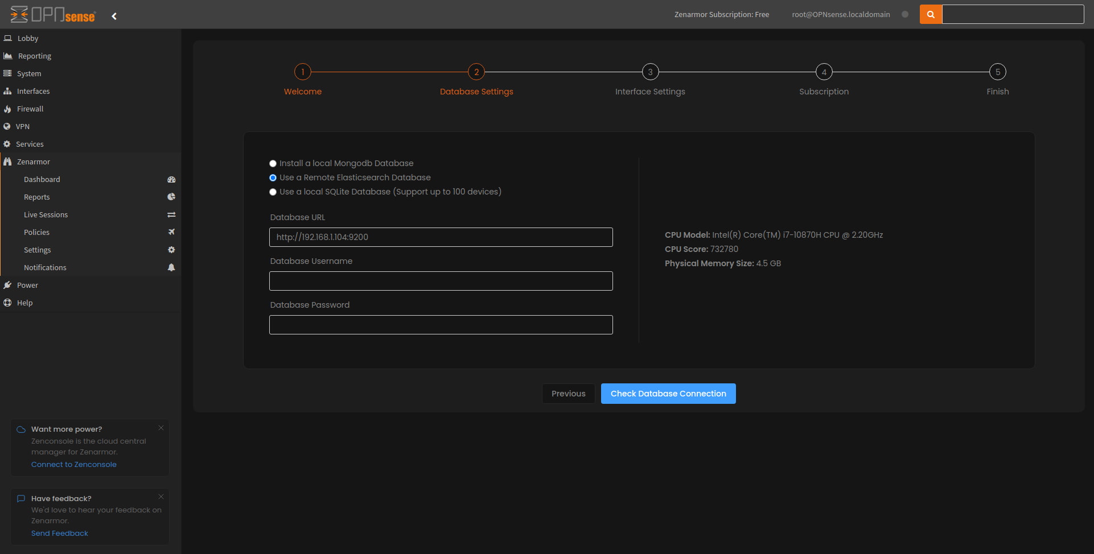Select Install a local Mongodb Database option
This screenshot has width=1094, height=554.
(273, 164)
